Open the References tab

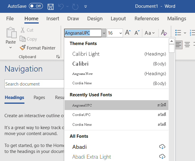coord(147,18)
